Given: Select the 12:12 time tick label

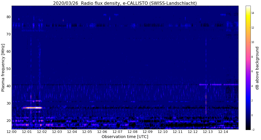Looking at the screenshot, I should pos(193,132).
